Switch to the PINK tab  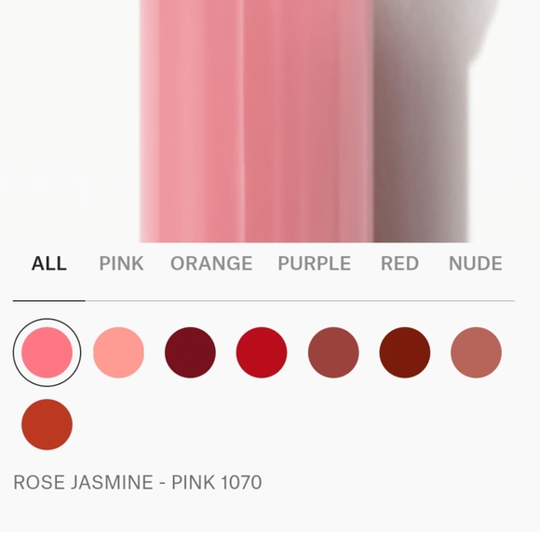point(121,264)
